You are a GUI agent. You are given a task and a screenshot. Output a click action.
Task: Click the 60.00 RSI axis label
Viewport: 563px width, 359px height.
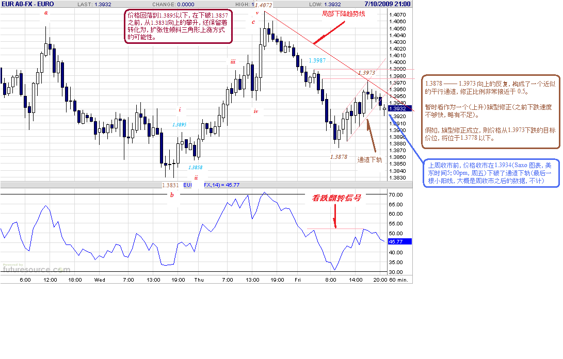(x=396, y=214)
